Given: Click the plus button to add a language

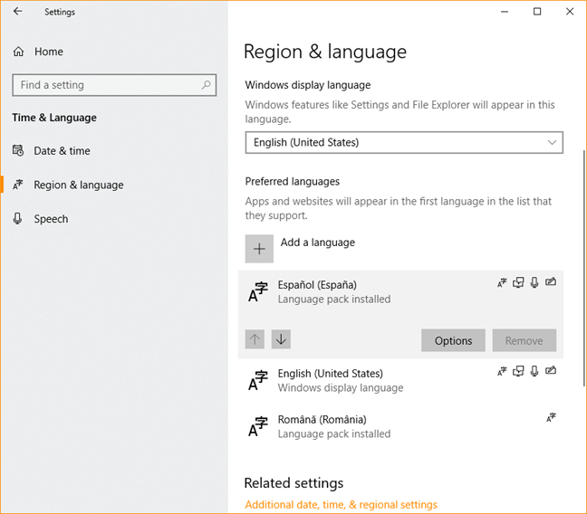Looking at the screenshot, I should (259, 249).
